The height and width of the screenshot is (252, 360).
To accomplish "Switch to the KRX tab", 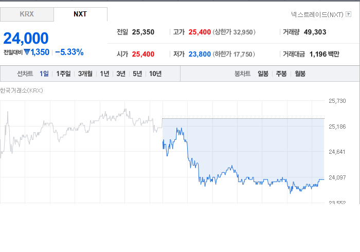I will point(27,14).
